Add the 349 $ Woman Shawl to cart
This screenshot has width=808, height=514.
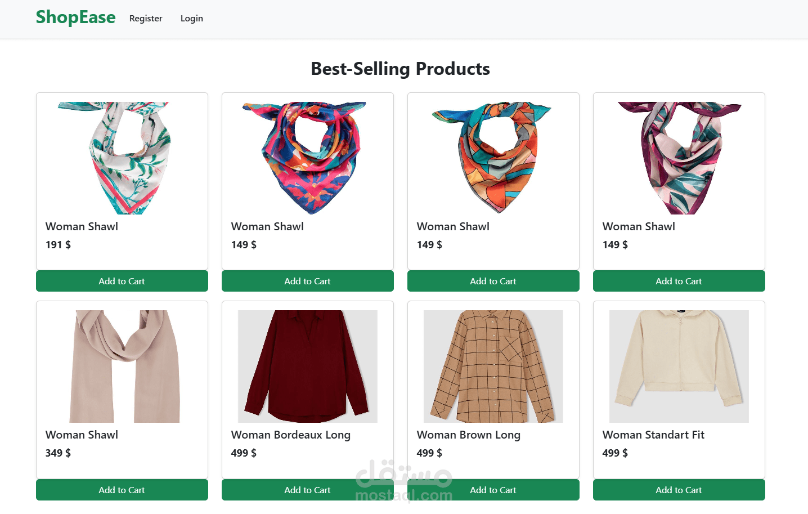click(x=122, y=490)
